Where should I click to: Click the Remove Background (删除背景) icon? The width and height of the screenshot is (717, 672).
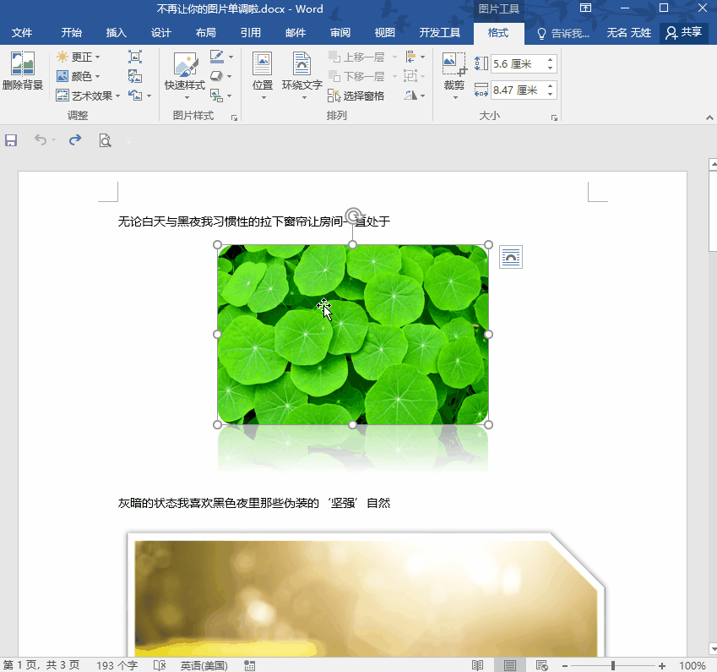coord(23,71)
